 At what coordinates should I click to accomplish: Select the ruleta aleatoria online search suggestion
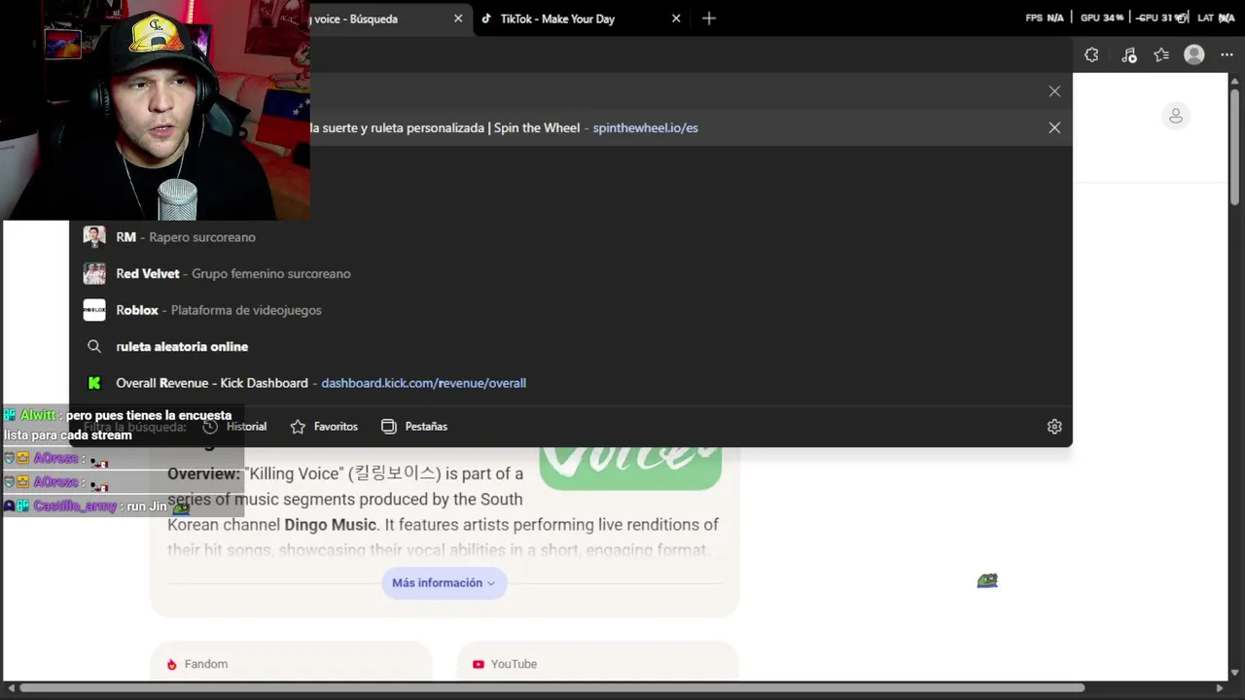click(570, 346)
